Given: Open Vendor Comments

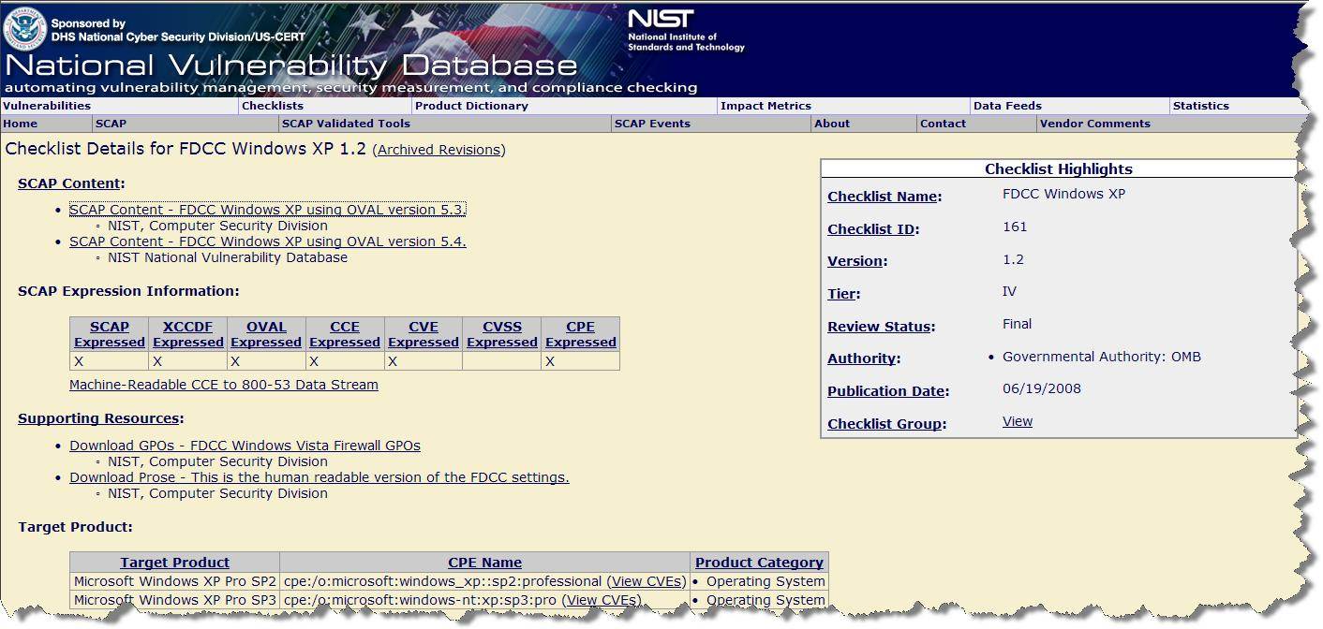Looking at the screenshot, I should (x=1094, y=124).
